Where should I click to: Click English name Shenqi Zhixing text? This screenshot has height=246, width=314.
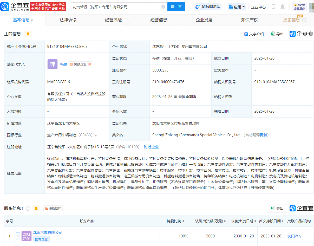pos(196,135)
